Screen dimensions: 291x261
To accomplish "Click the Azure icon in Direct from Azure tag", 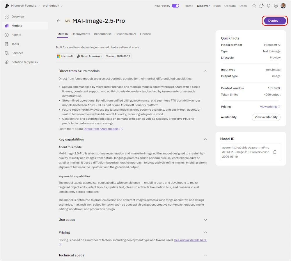I will click(79, 56).
